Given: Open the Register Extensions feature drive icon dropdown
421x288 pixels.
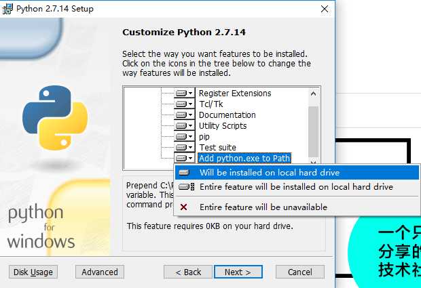Looking at the screenshot, I should coord(184,94).
